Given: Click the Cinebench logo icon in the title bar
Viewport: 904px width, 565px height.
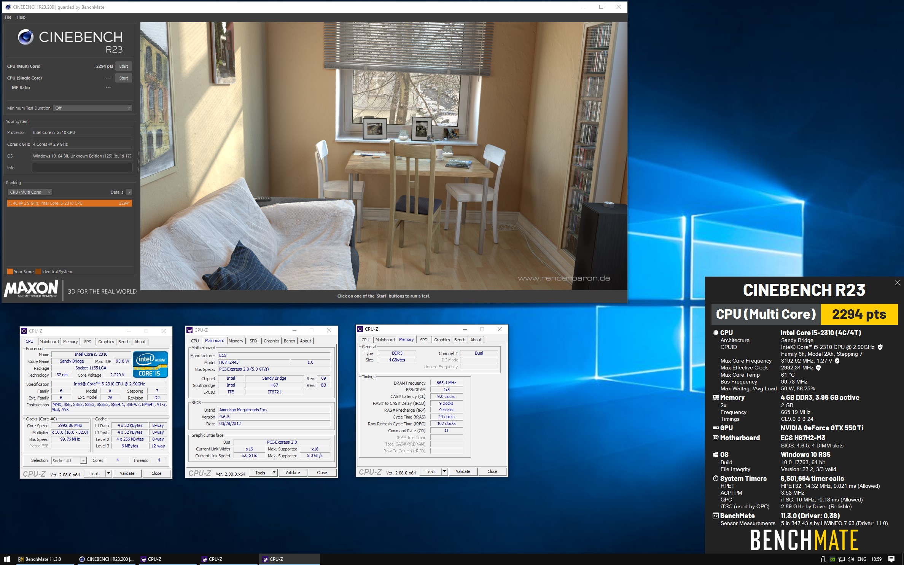Looking at the screenshot, I should [8, 7].
